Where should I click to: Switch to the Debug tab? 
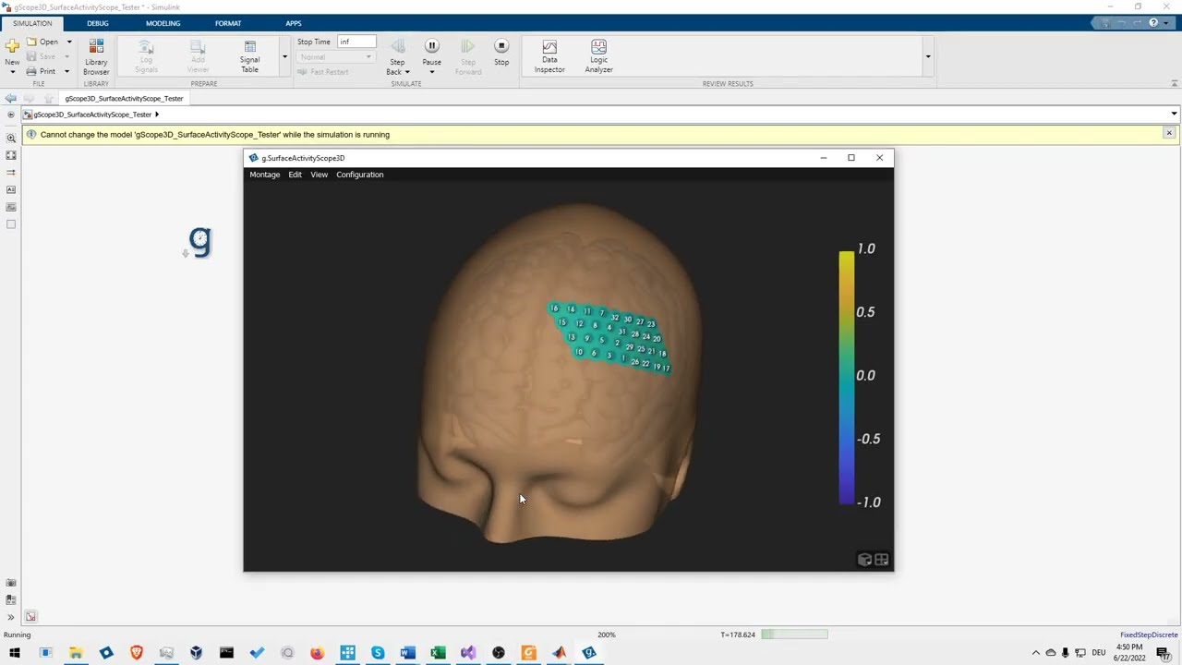pos(98,23)
